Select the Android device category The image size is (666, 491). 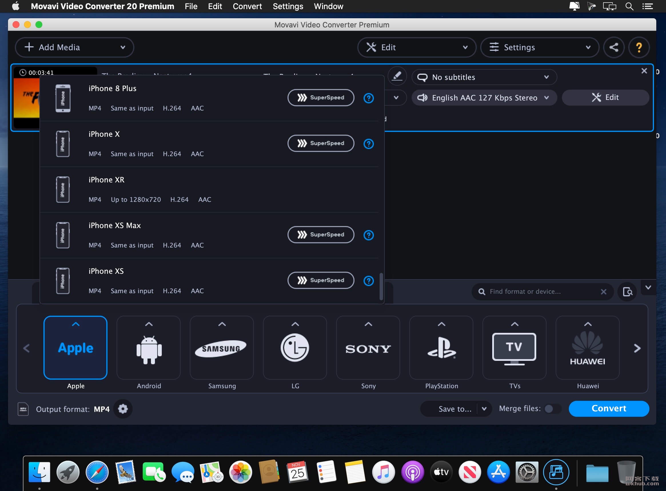point(149,348)
